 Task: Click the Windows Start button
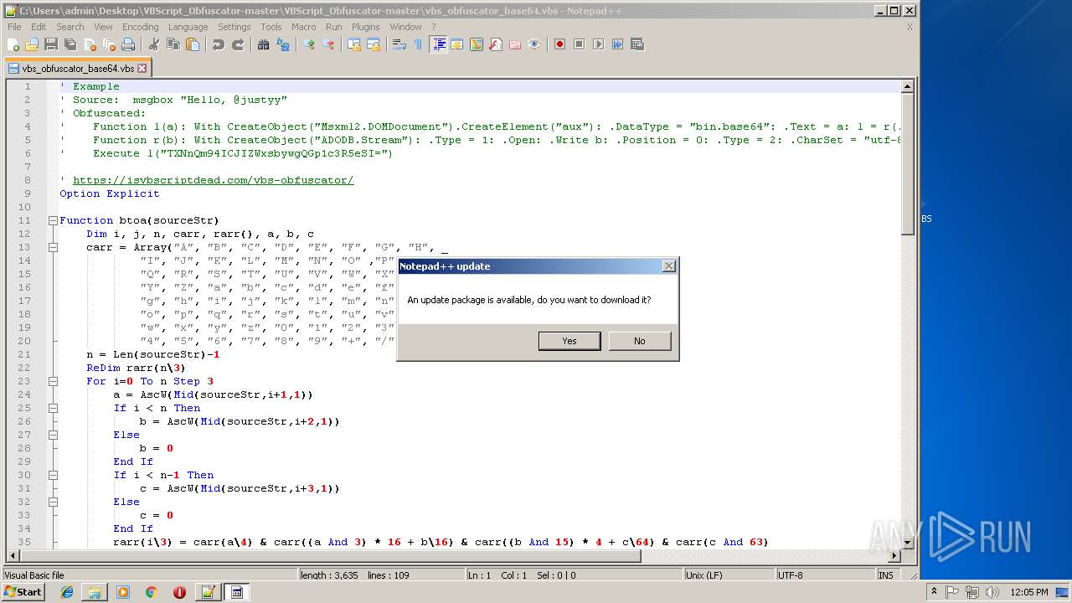coord(23,592)
